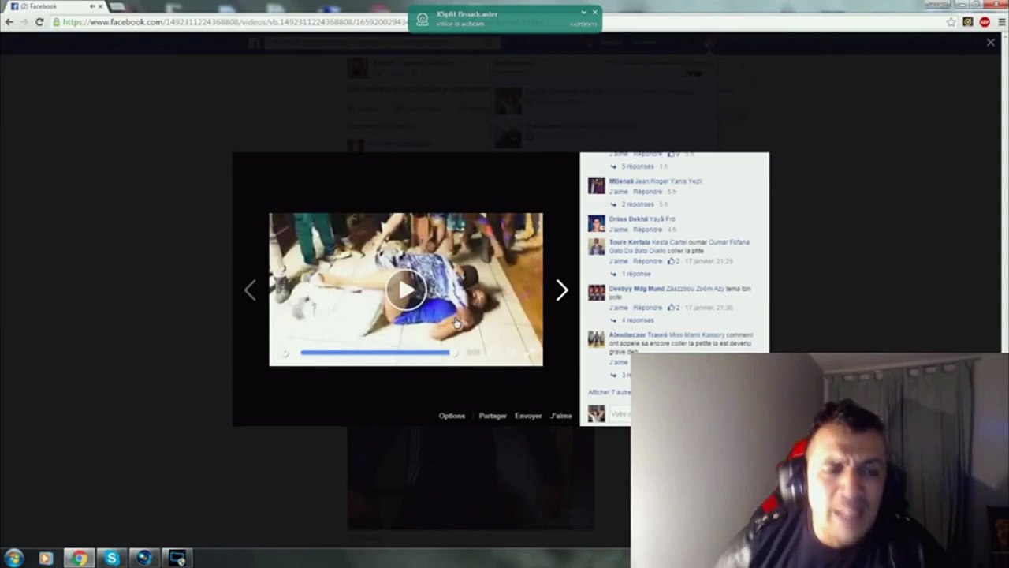Click Driss Dekhil commenter name

point(628,219)
